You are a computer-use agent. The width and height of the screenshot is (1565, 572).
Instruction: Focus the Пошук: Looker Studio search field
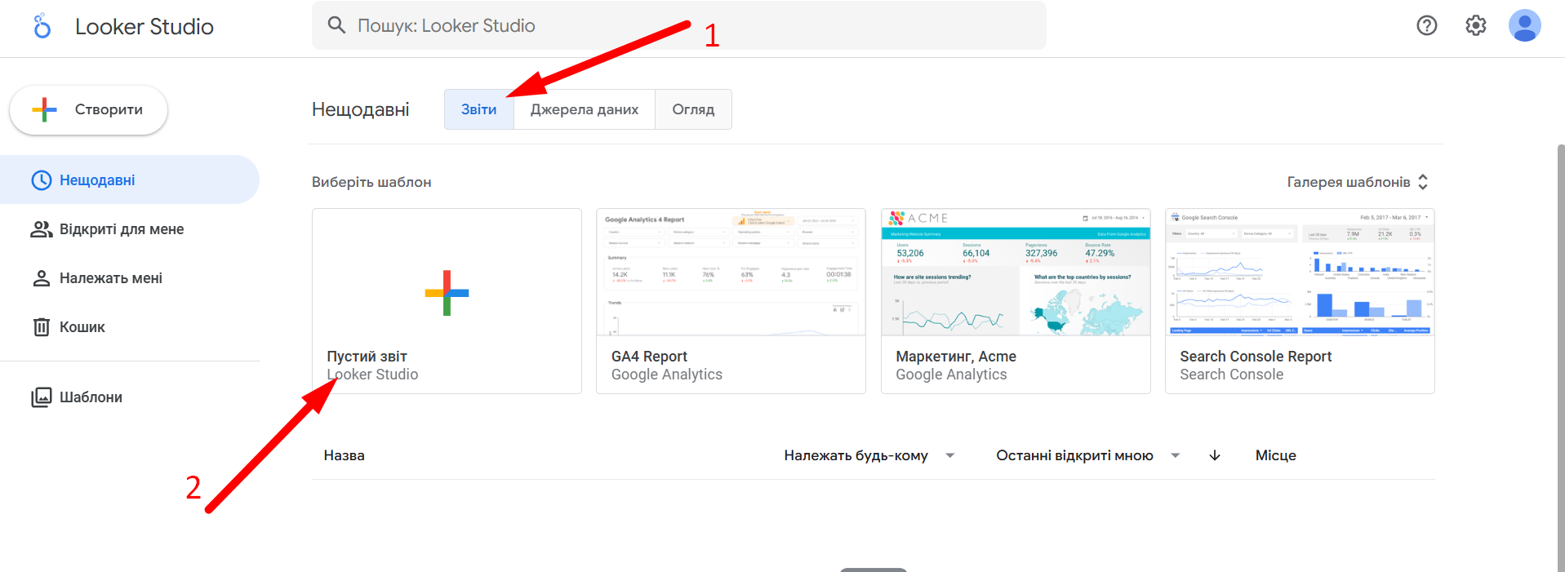pos(679,25)
